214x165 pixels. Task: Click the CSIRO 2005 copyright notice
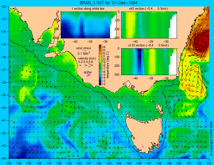pos(211,139)
